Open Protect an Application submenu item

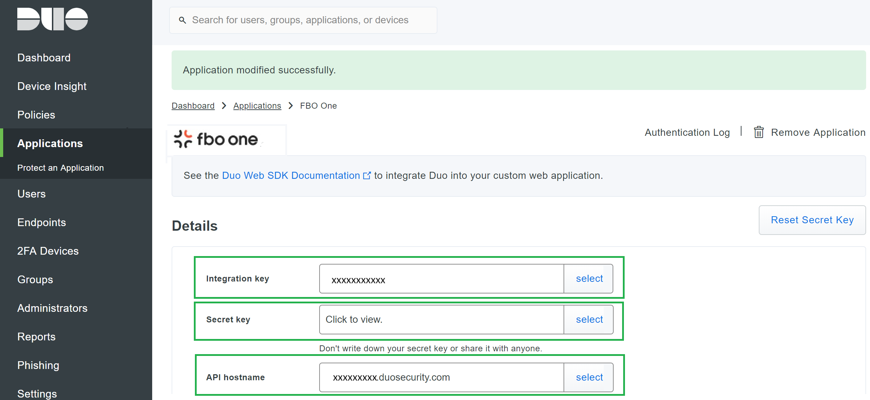click(x=60, y=168)
